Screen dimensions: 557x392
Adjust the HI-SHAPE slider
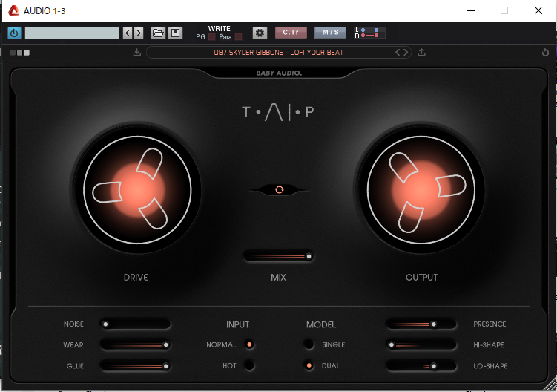tap(421, 345)
